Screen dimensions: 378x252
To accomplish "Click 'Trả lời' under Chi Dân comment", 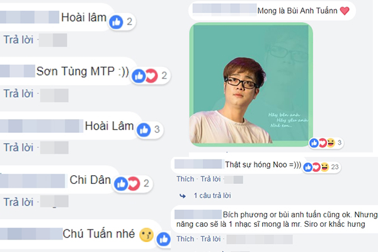I will (18, 202).
